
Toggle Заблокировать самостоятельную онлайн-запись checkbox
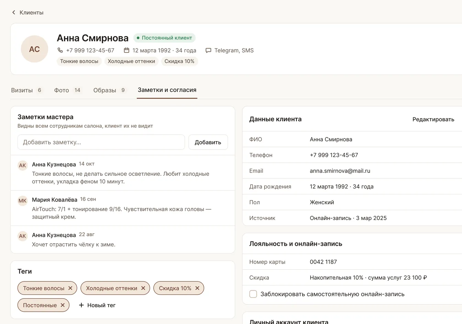pyautogui.click(x=253, y=294)
